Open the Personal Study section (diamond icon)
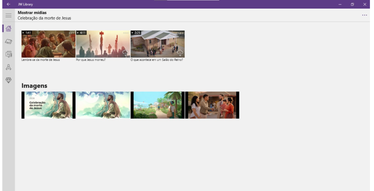The width and height of the screenshot is (374, 191). (x=8, y=80)
